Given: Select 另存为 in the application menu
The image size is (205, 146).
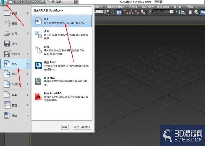Looking at the screenshot, I should 15,54.
